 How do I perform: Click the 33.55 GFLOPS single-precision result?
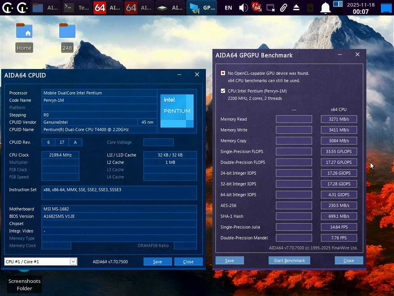coord(339,151)
